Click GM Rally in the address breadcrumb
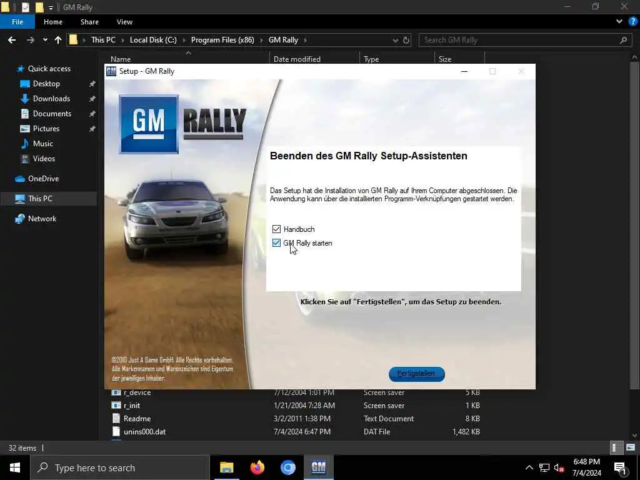Image resolution: width=640 pixels, height=480 pixels. tap(283, 40)
